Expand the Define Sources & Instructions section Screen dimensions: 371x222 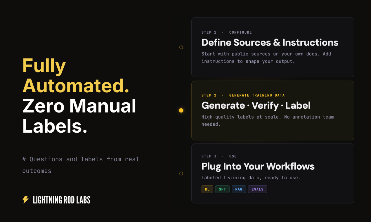(270, 42)
